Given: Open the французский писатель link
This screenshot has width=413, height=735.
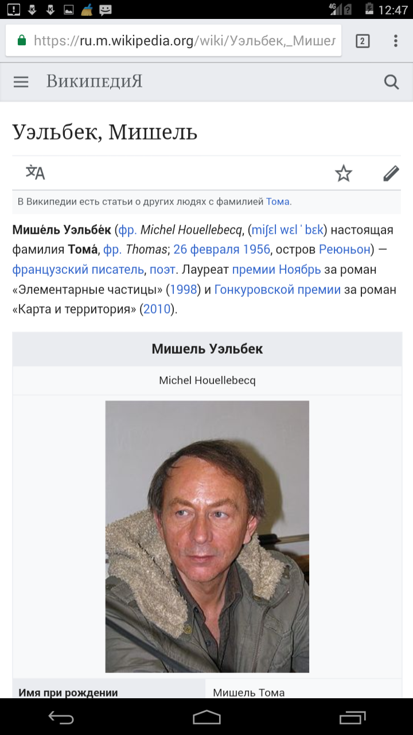Looking at the screenshot, I should (x=79, y=269).
